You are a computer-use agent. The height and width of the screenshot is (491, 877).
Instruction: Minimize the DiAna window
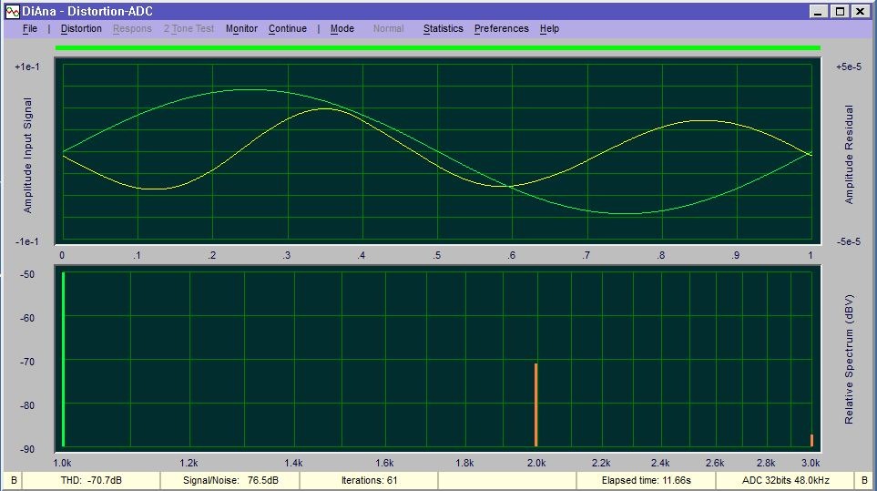[x=819, y=11]
